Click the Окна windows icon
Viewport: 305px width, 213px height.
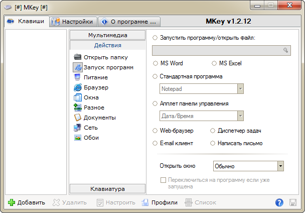tap(78, 97)
